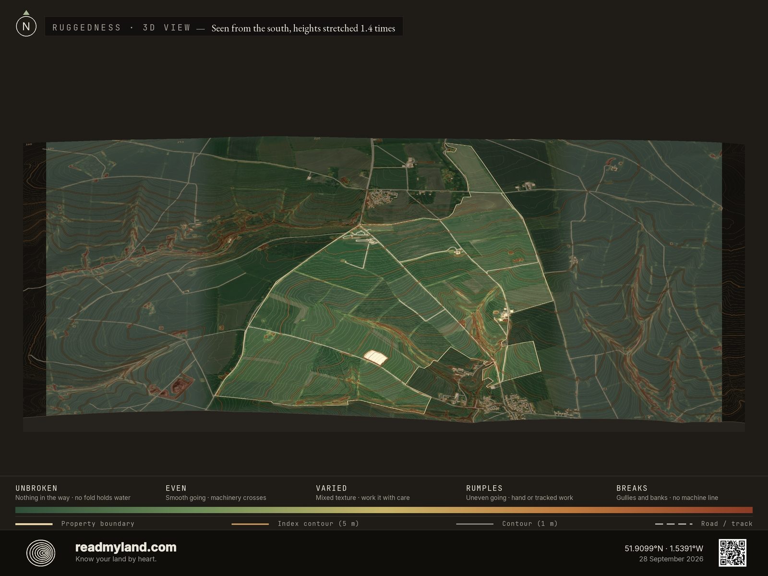
Task: Click 'Know your land by heart.' tagline
Action: coord(116,559)
